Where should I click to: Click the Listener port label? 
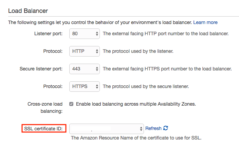[48, 34]
